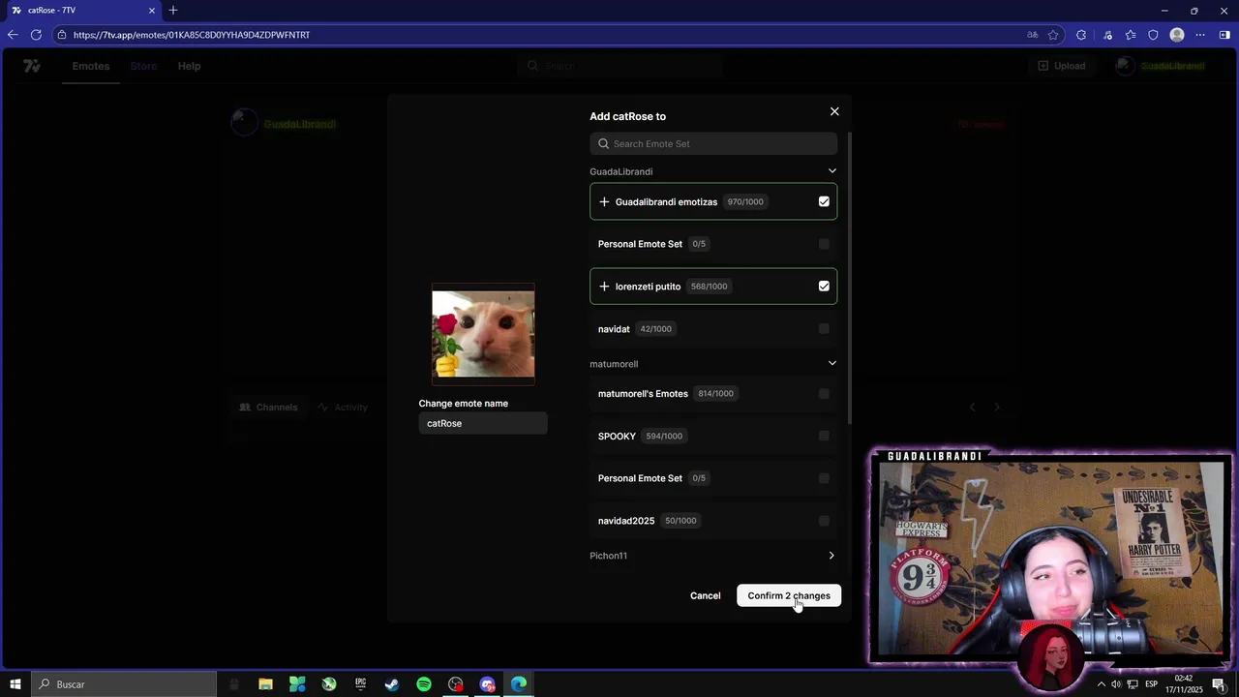Click the ESP language indicator in taskbar
The width and height of the screenshot is (1239, 697).
pyautogui.click(x=1152, y=684)
